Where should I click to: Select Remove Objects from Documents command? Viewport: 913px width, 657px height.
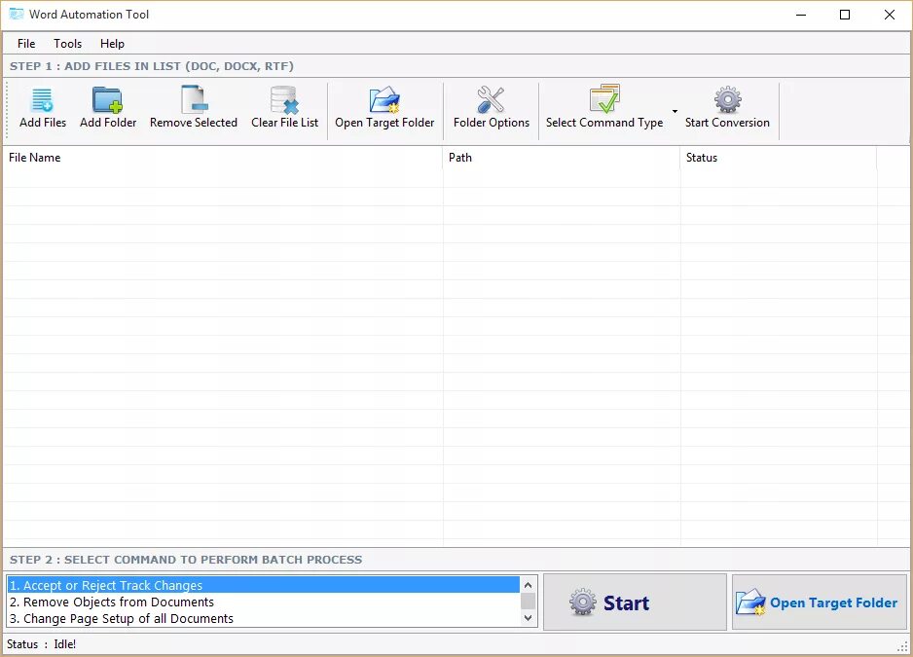point(263,602)
